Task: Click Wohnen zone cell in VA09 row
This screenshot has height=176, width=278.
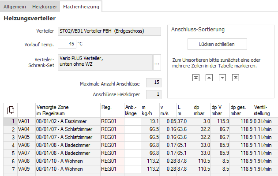Action: tap(68, 169)
